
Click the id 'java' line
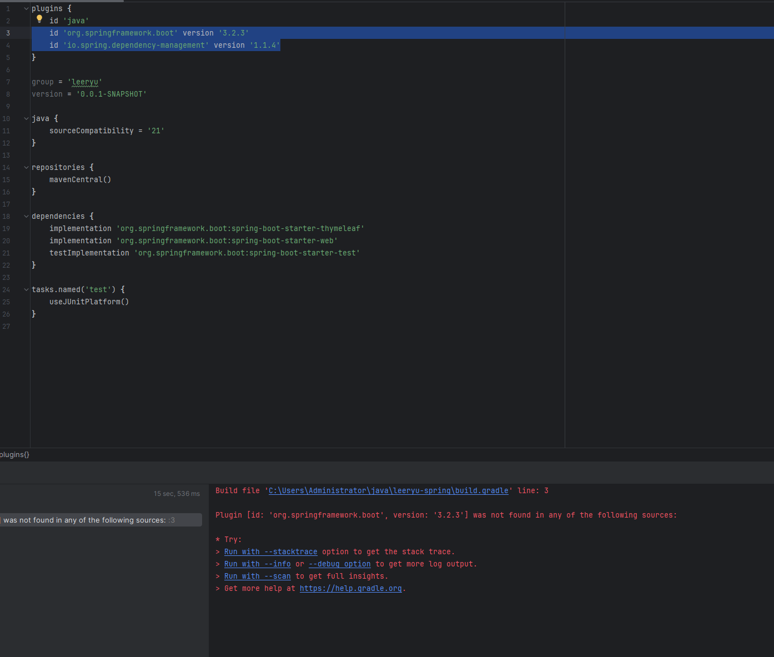69,21
